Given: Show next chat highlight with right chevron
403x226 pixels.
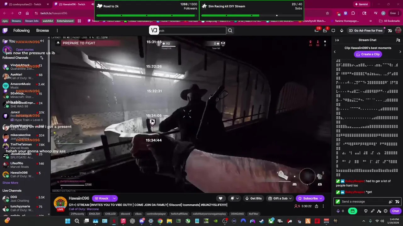Looking at the screenshot, I should point(400,51).
